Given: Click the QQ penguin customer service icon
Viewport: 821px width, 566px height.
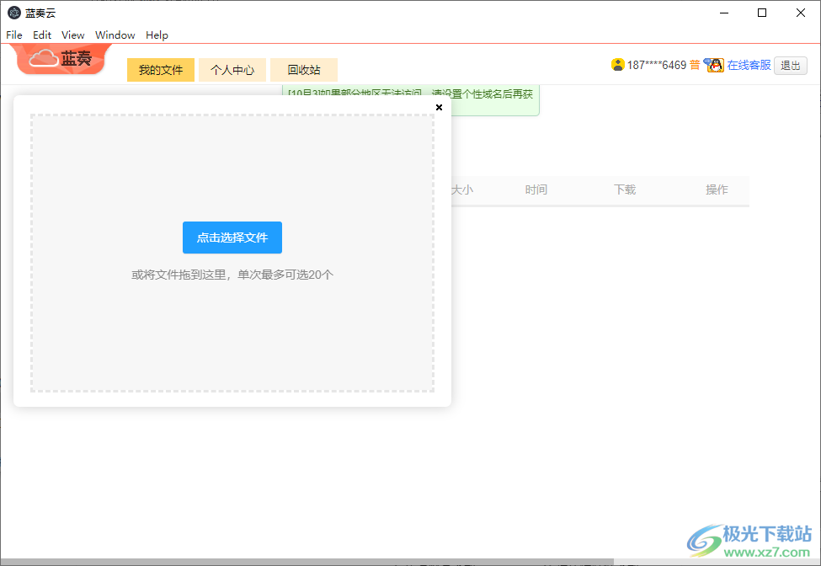Looking at the screenshot, I should [x=714, y=65].
